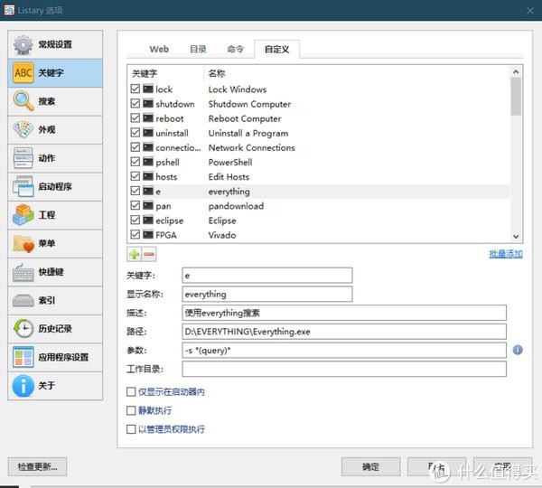Image resolution: width=542 pixels, height=488 pixels.
Task: Click the 关键字 column header
Action: [145, 73]
